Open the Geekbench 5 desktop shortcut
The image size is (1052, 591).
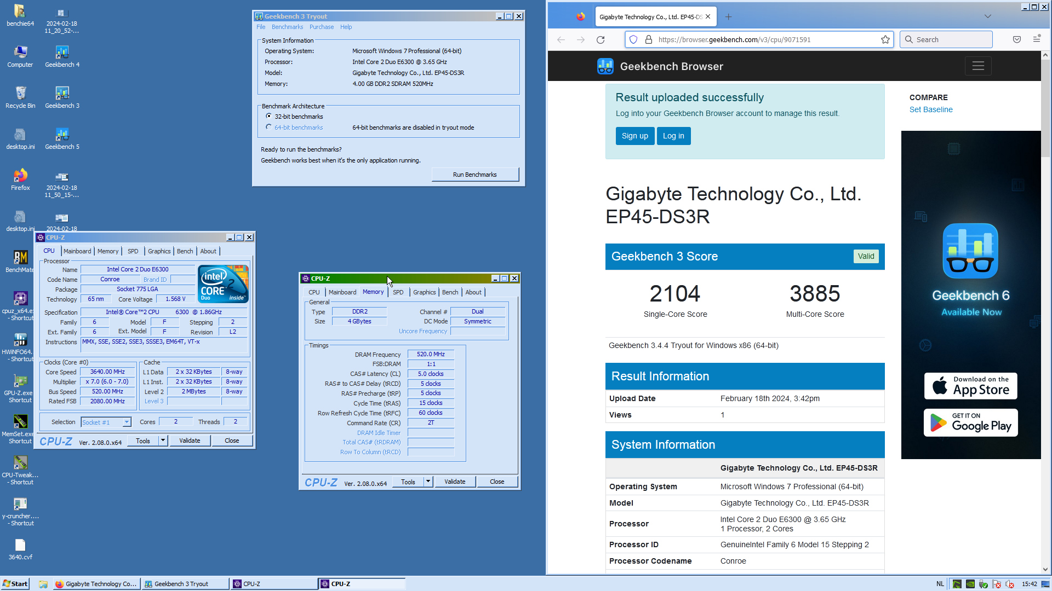62,138
